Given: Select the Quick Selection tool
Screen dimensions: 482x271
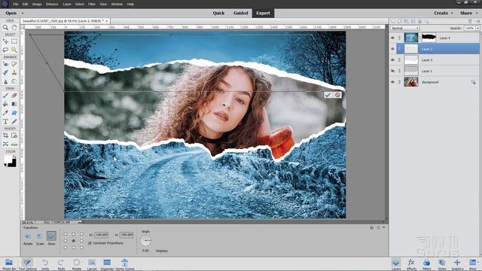Looking at the screenshot, I should point(14,50).
